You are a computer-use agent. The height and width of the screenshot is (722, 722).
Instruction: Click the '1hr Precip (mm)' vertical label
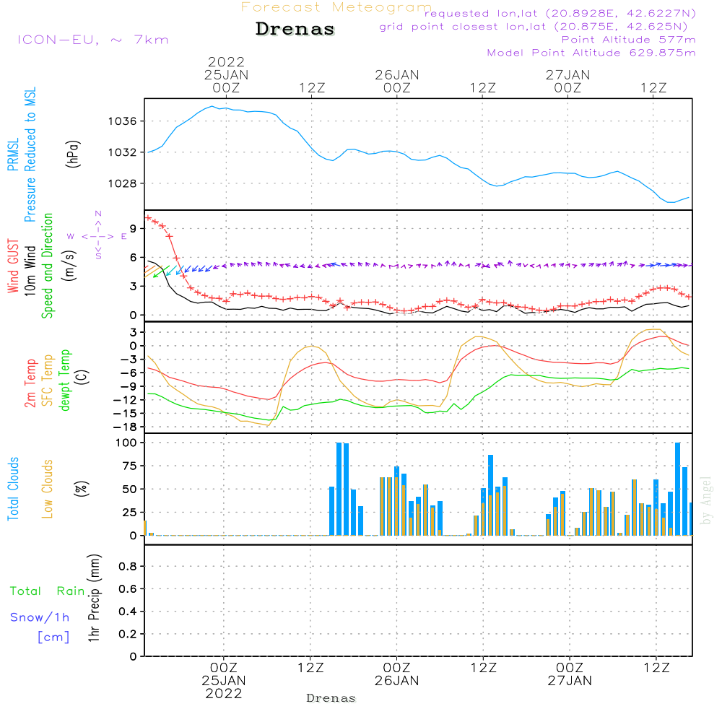(94, 598)
